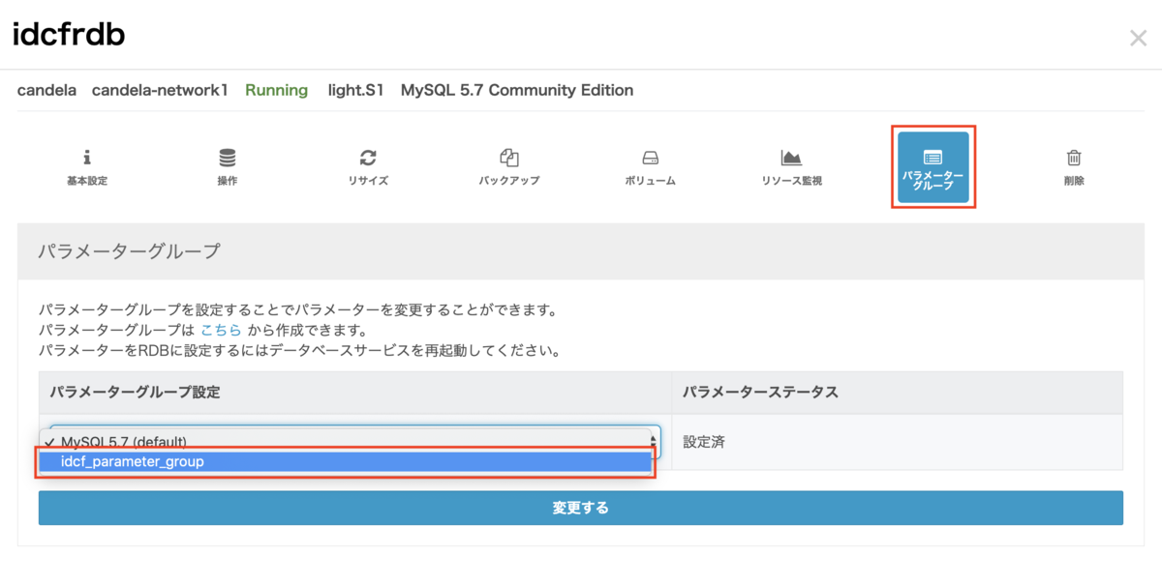This screenshot has height=585, width=1162.
Task: Select the パラメーターグループ tab
Action: [933, 167]
